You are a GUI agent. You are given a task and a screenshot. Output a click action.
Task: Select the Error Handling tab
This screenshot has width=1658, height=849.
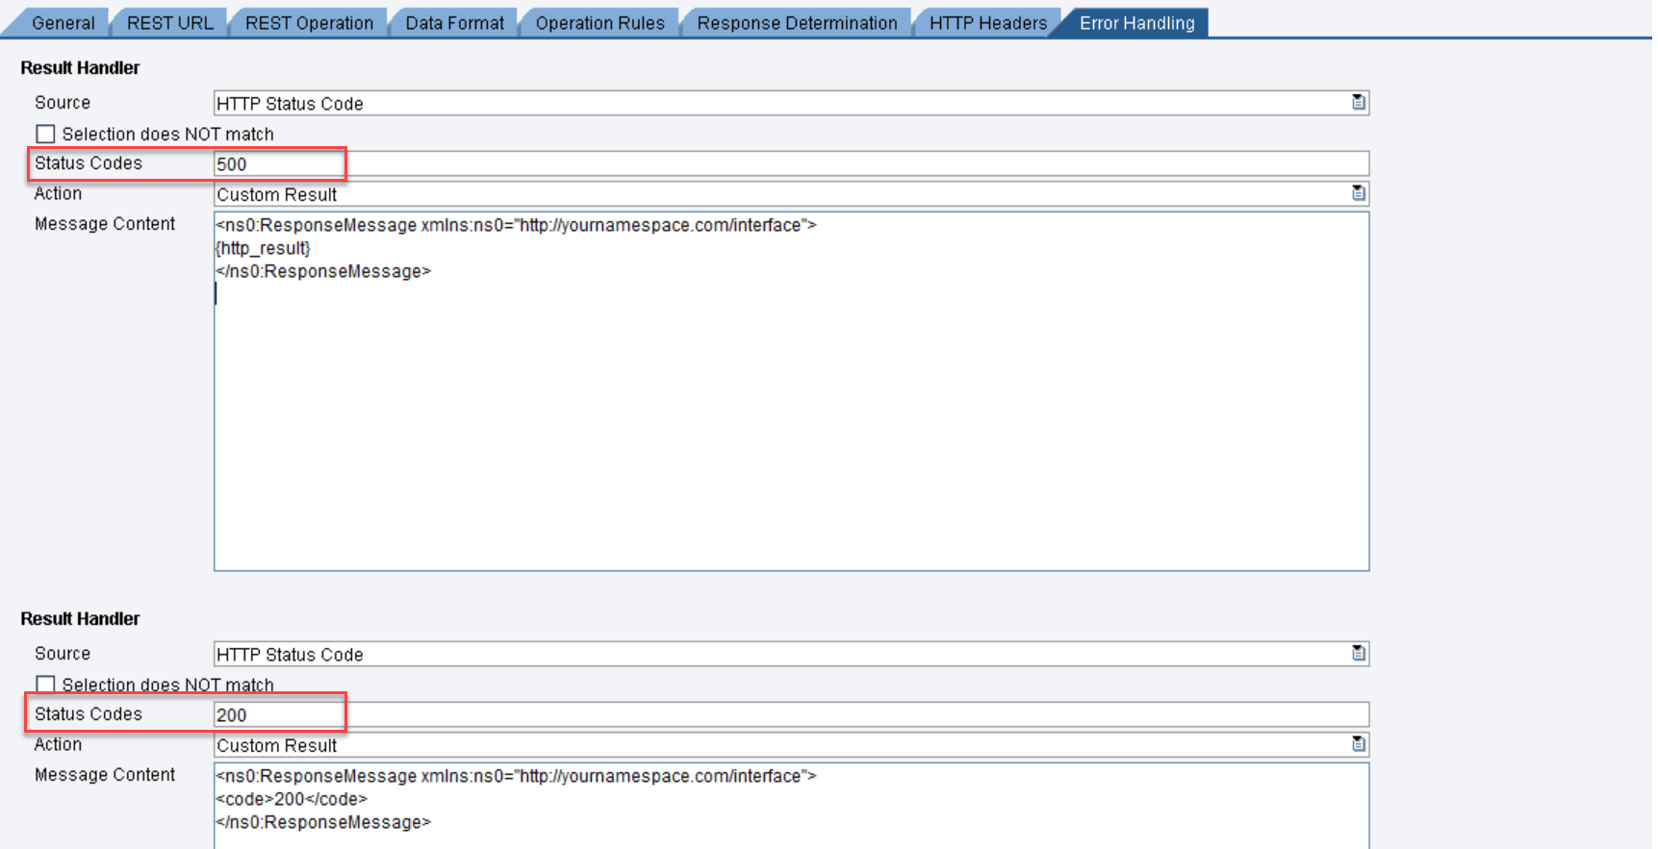point(1136,23)
